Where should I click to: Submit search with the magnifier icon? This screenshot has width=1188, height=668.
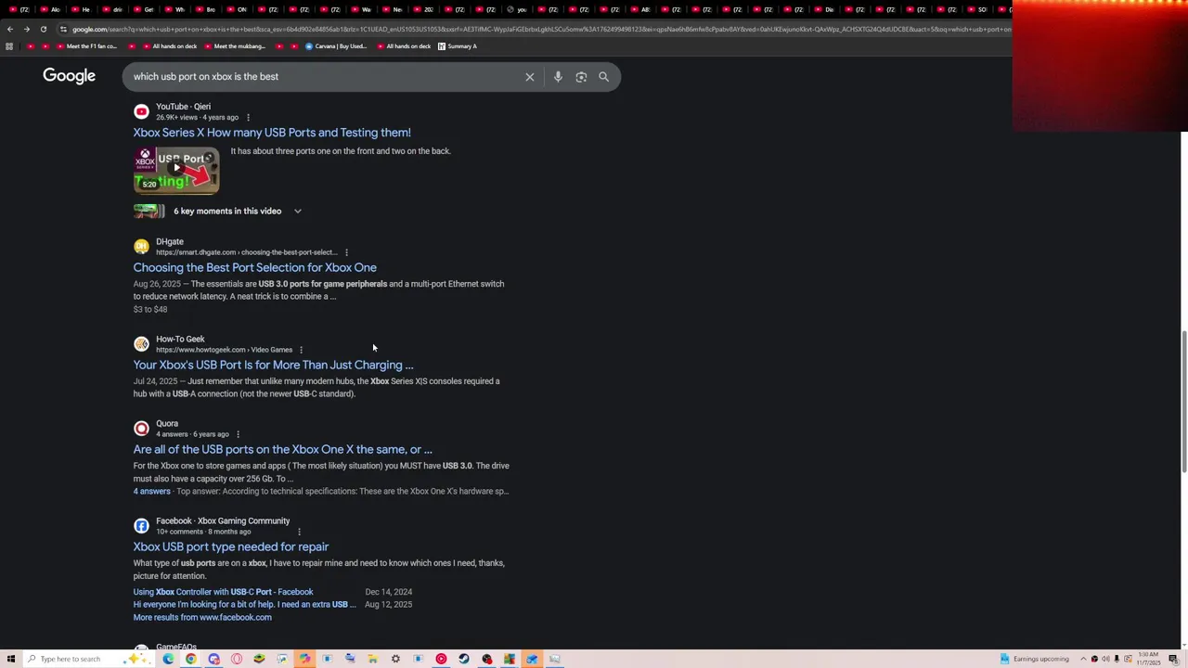(x=603, y=77)
